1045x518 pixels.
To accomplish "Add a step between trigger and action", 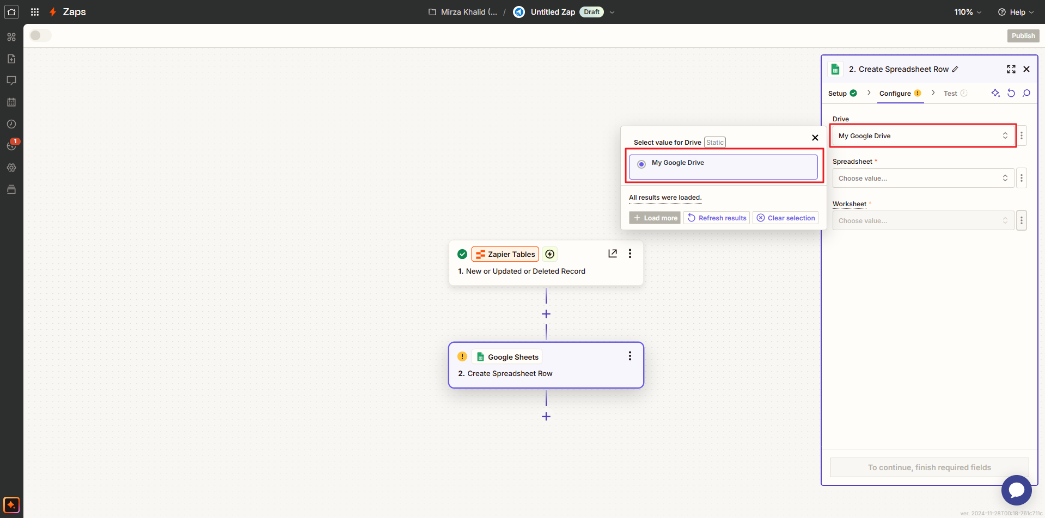I will tap(546, 314).
